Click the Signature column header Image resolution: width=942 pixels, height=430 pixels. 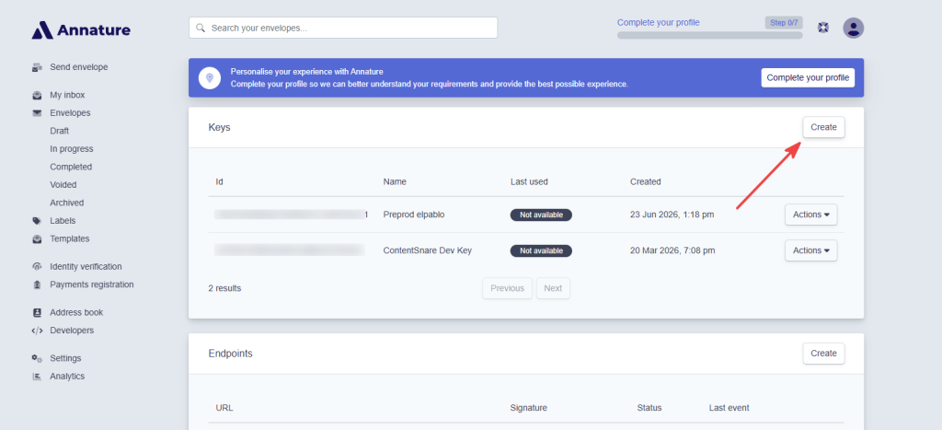click(x=529, y=408)
